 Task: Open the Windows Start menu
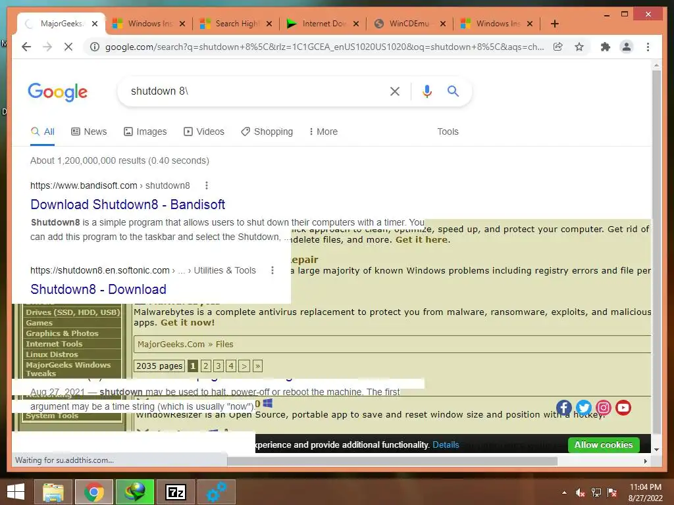16,492
